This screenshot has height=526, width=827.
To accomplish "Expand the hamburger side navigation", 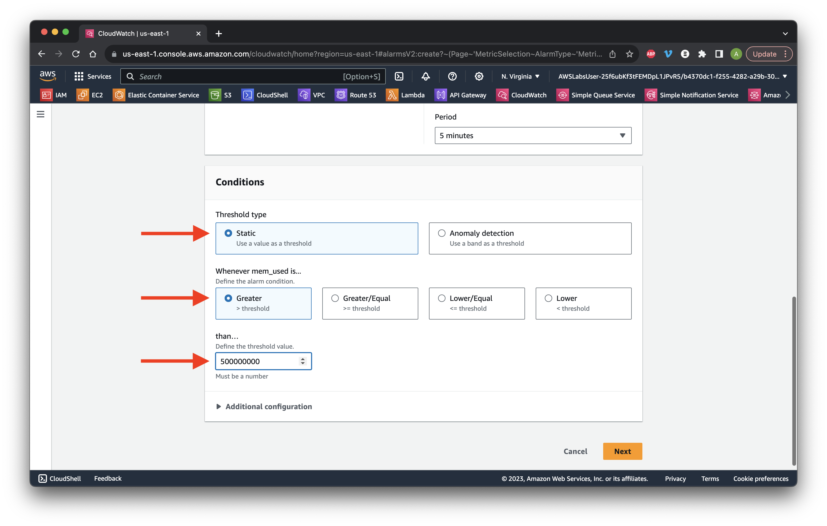I will click(41, 114).
